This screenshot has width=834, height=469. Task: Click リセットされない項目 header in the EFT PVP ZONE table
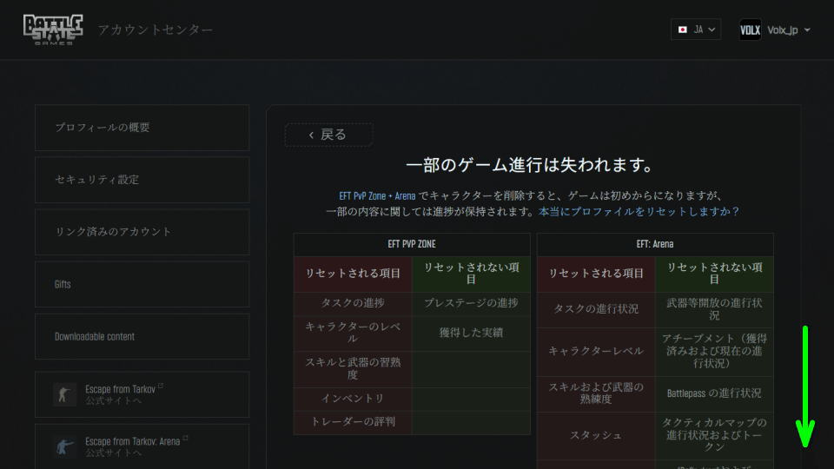coord(471,274)
